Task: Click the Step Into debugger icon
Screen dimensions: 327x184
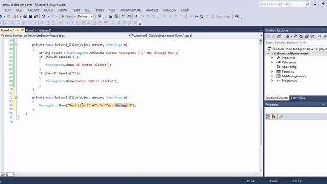Action: coord(196,16)
